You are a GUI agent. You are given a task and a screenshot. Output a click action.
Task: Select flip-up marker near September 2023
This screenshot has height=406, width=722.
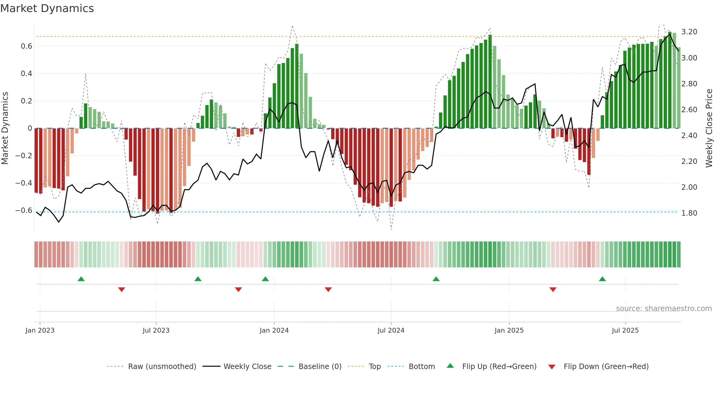point(198,279)
